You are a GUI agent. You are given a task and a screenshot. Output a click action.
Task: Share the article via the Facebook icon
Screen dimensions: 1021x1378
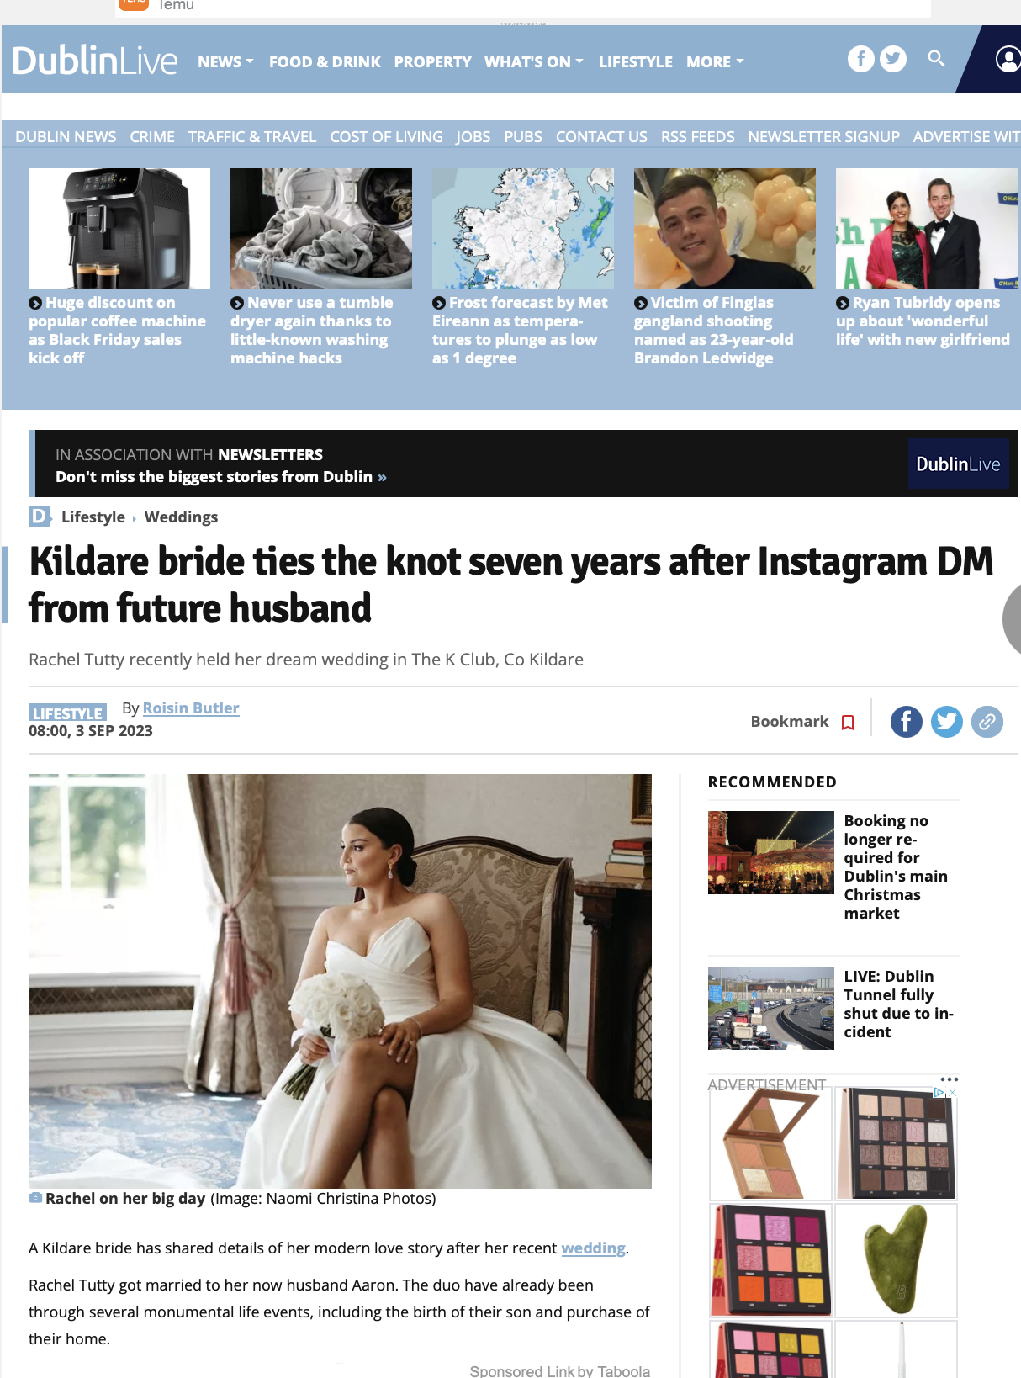point(907,722)
